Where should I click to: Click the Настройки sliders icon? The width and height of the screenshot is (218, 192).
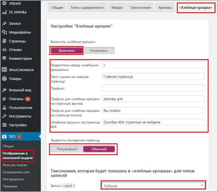(x=4, y=125)
